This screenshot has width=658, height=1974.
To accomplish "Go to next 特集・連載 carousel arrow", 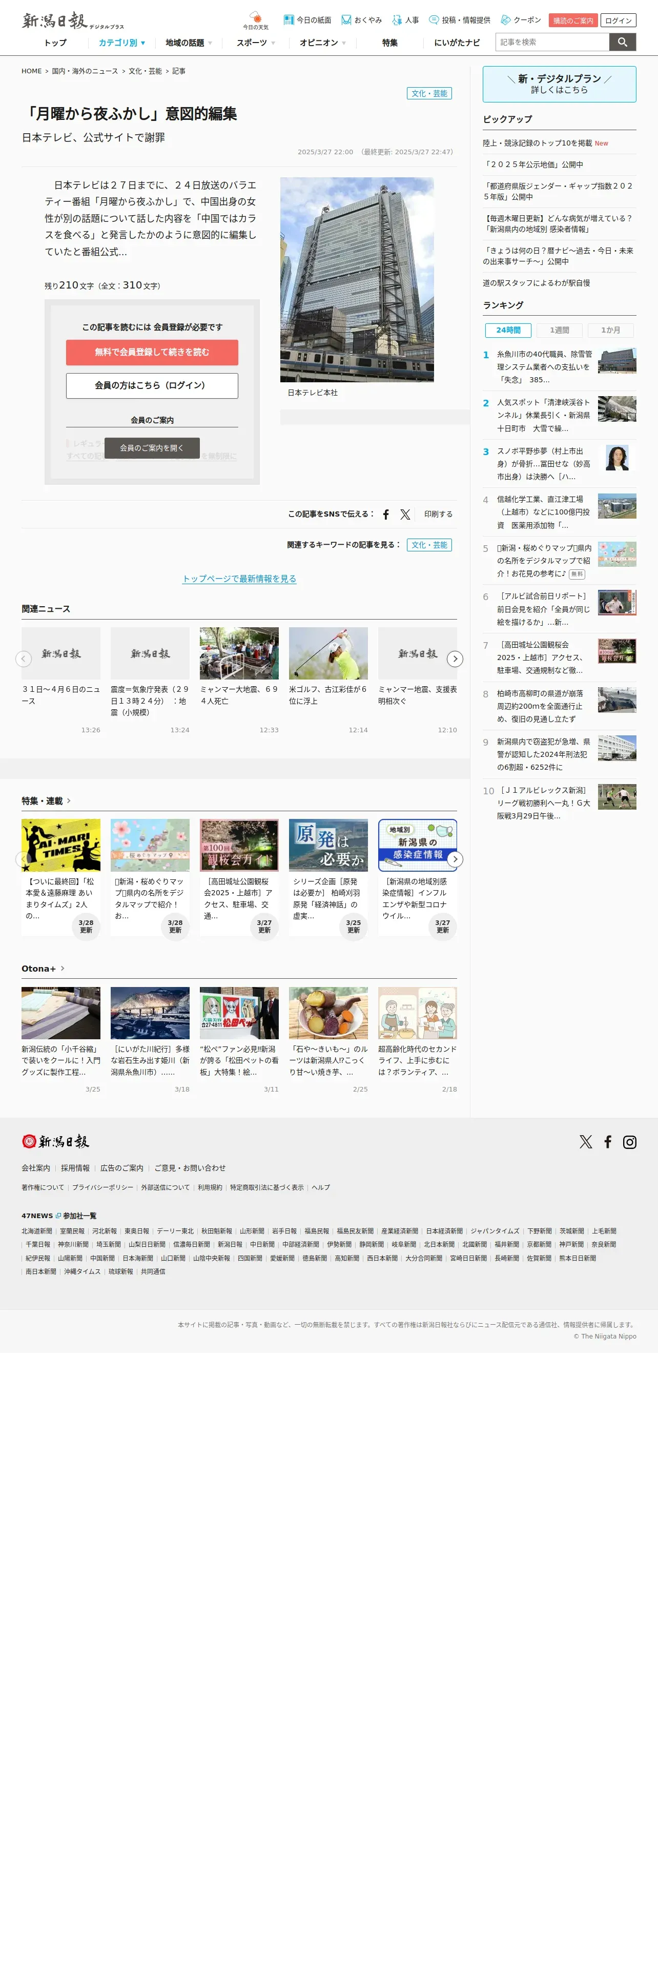I will tap(455, 859).
